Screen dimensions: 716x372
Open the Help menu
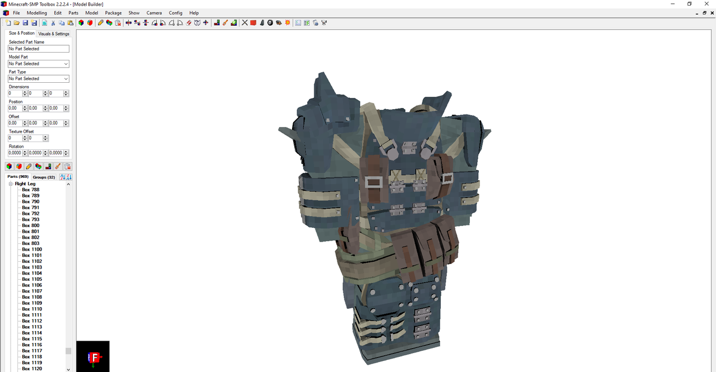pyautogui.click(x=194, y=13)
